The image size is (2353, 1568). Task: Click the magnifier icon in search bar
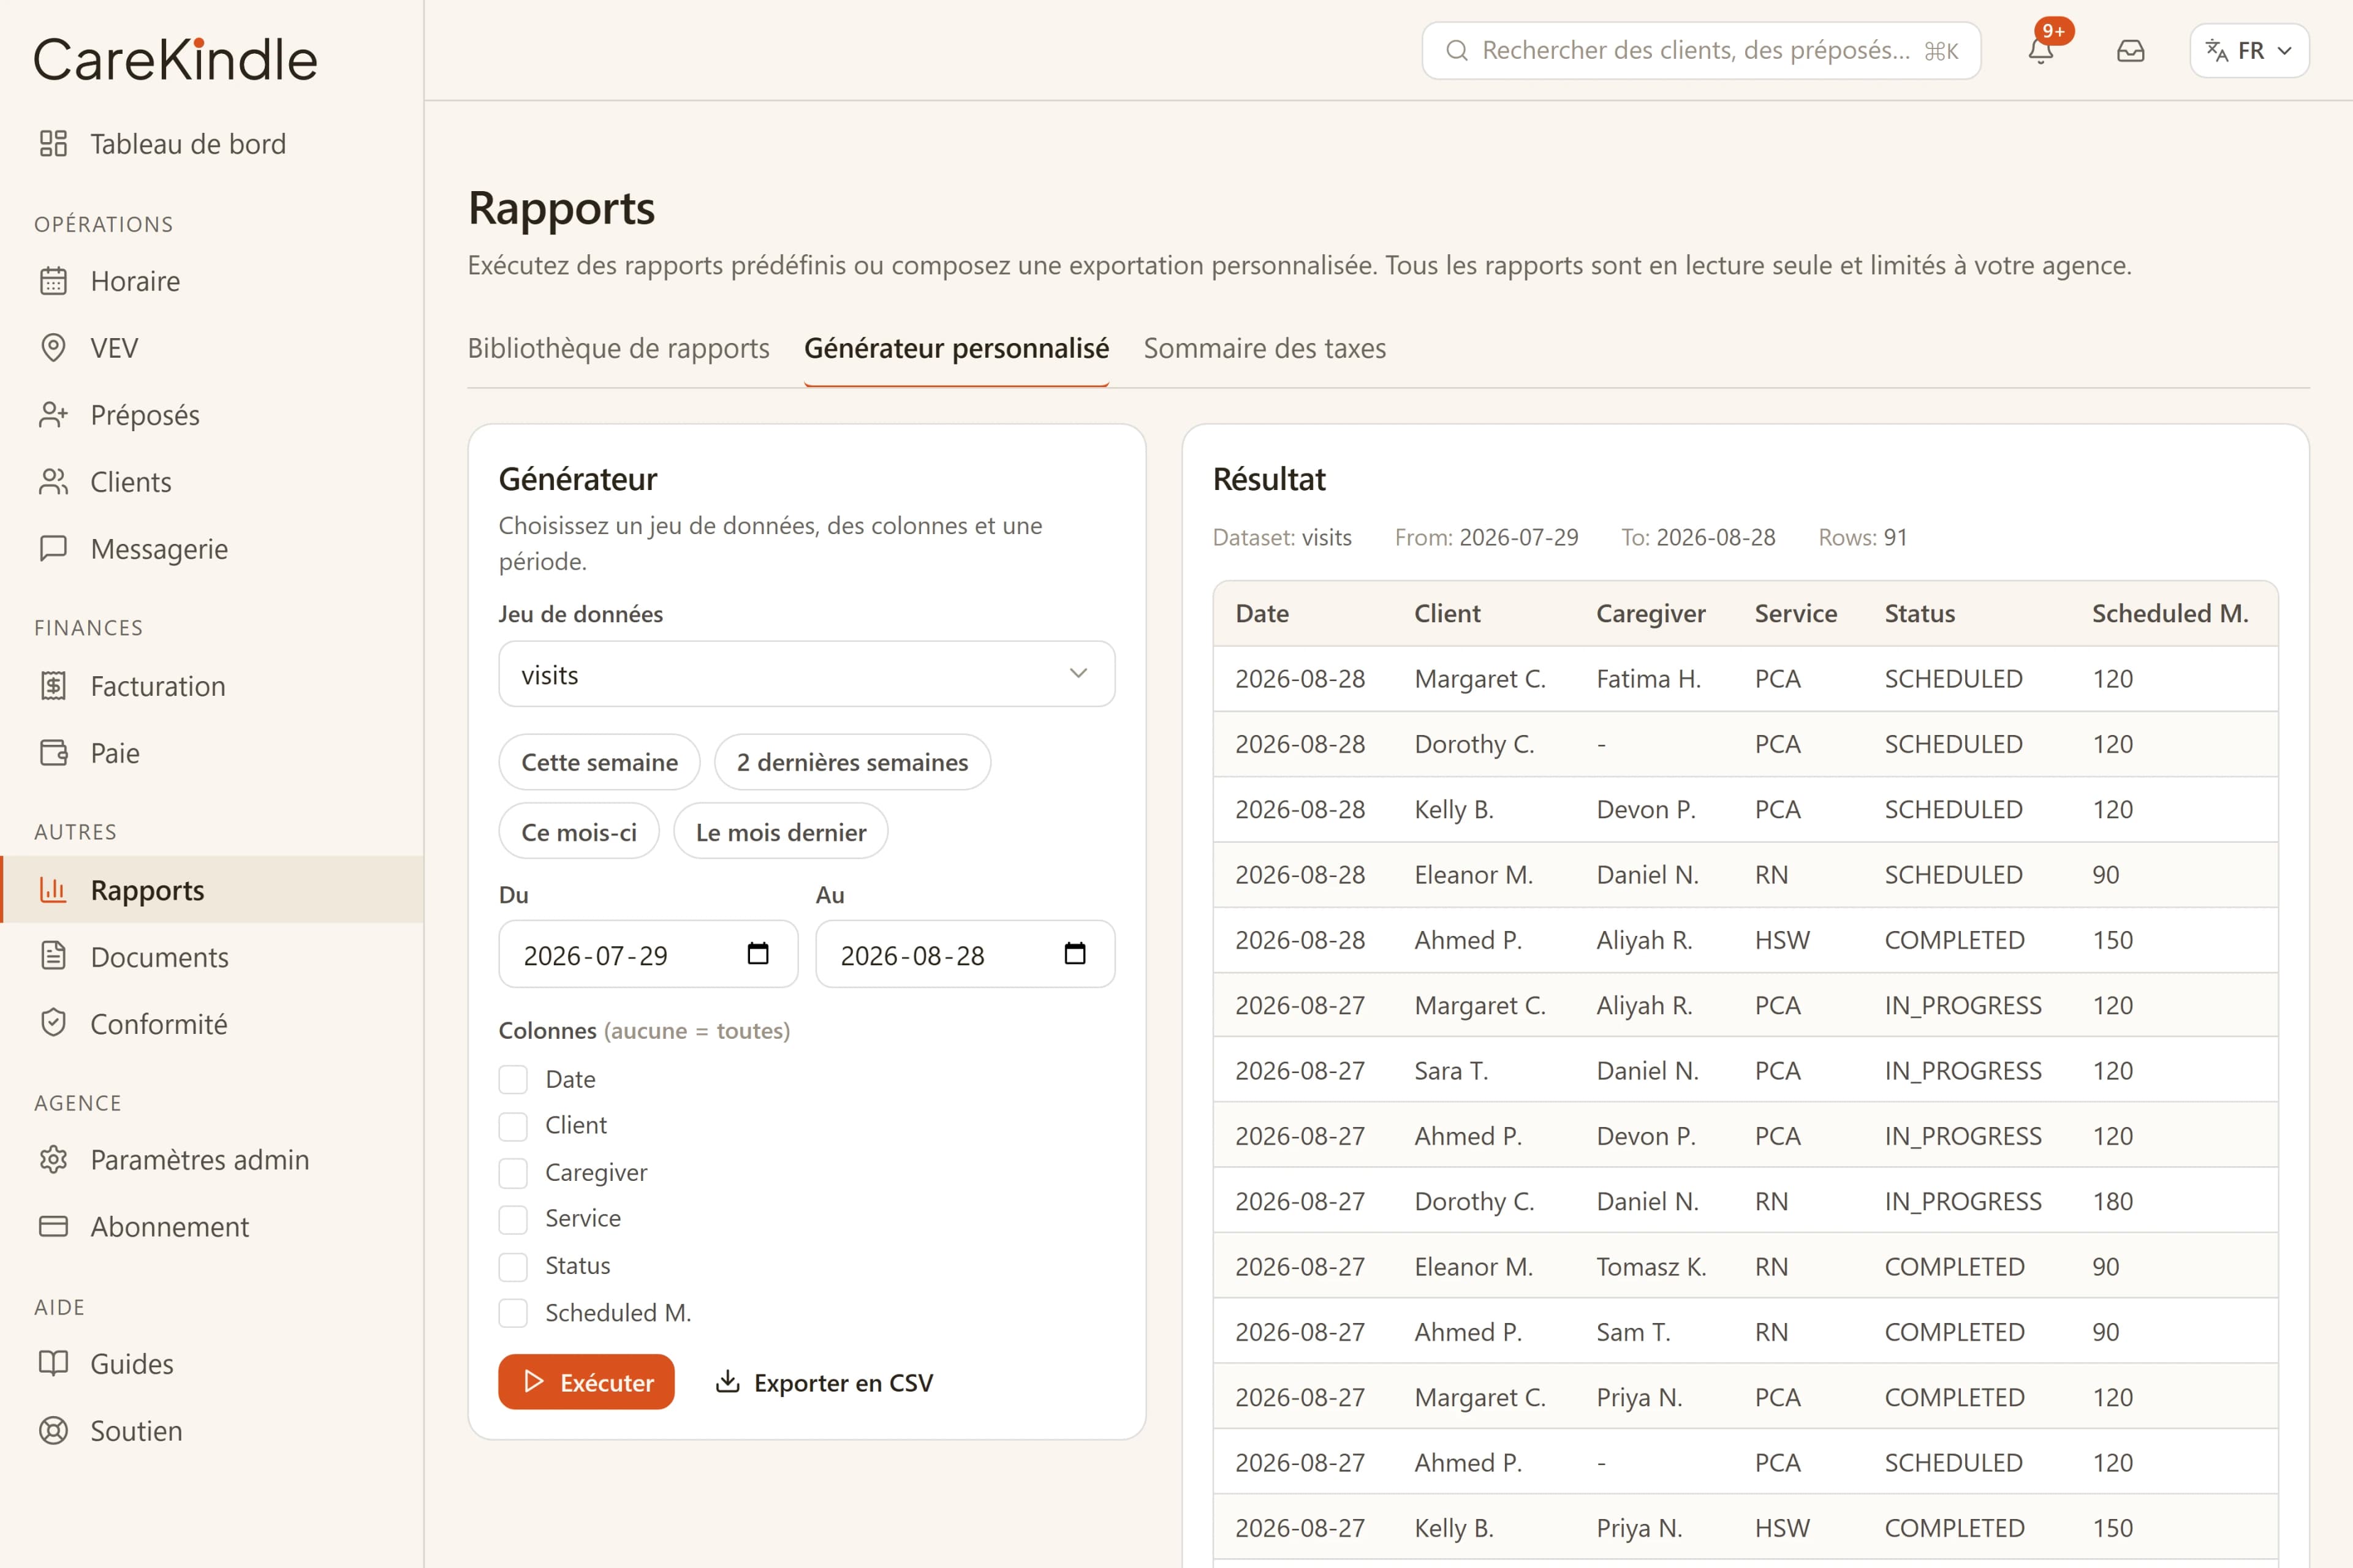click(x=1457, y=51)
